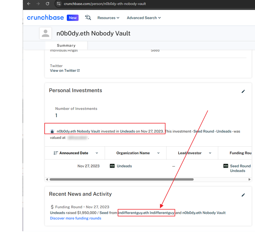Image resolution: width=255 pixels, height=232 pixels.
Task: Reload the page with the refresh icon
Action: click(48, 4)
